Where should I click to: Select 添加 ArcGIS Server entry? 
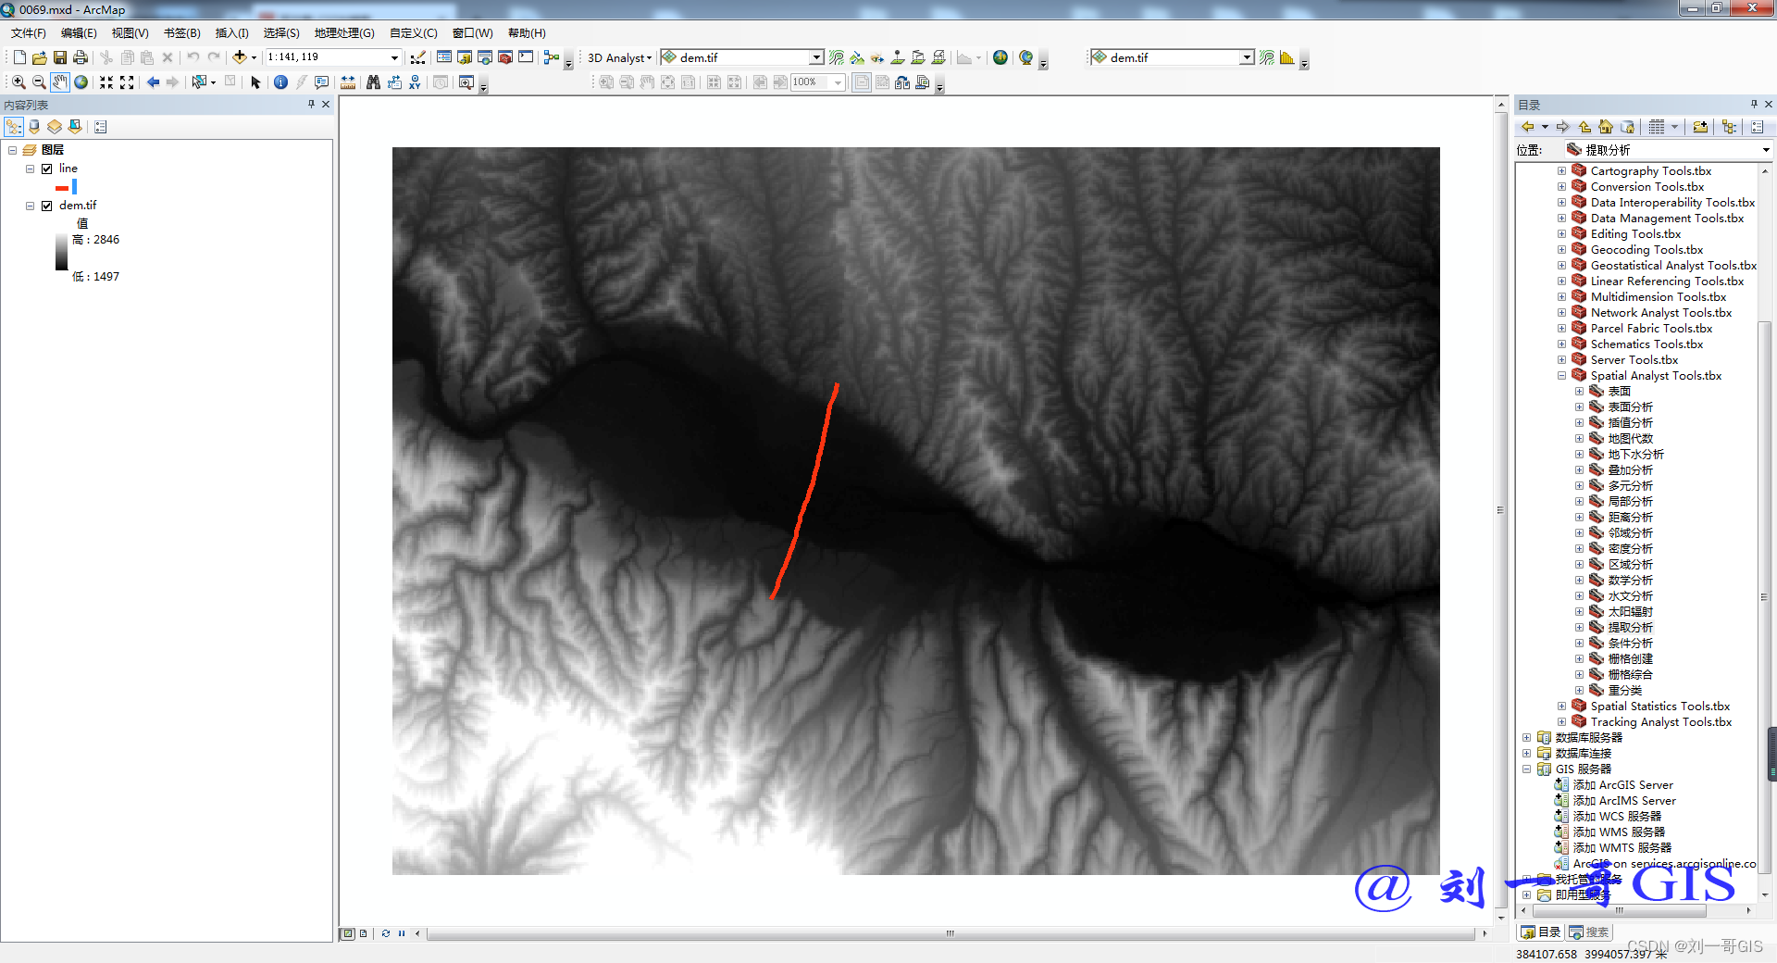point(1622,785)
